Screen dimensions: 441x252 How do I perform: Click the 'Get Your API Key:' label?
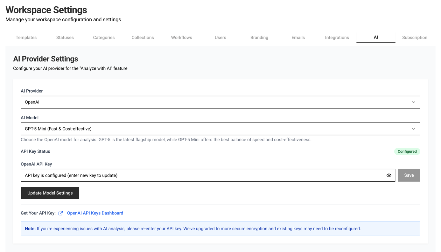[38, 213]
